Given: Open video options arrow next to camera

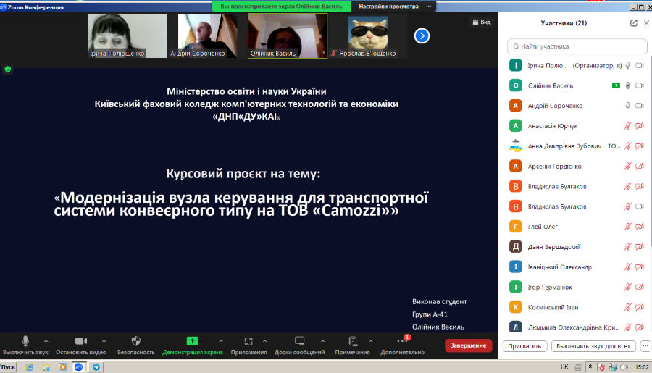Looking at the screenshot, I should pos(104,341).
